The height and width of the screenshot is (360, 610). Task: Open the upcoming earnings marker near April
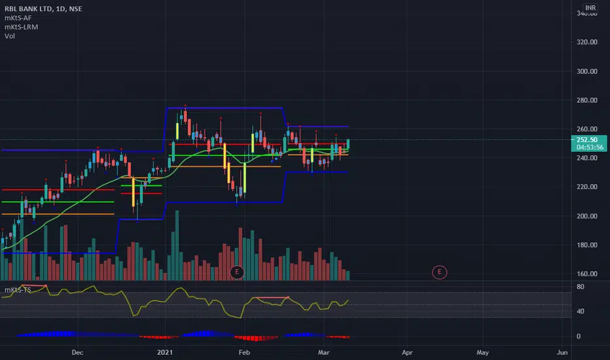pyautogui.click(x=440, y=272)
